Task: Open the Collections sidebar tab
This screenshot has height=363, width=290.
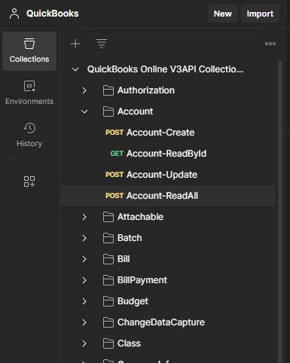Action: pyautogui.click(x=29, y=51)
